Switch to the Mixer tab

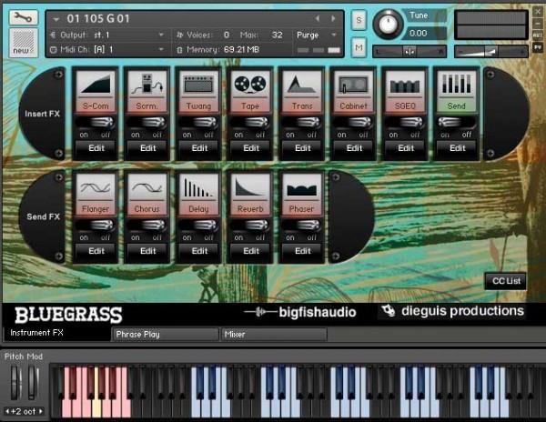click(274, 335)
